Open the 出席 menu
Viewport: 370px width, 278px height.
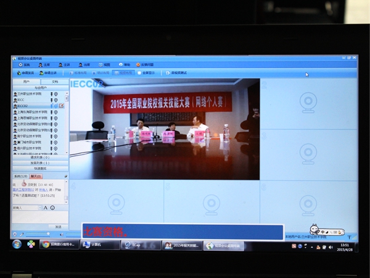tap(84, 64)
